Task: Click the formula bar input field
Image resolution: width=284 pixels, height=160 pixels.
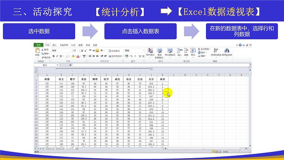Action: click(x=161, y=65)
